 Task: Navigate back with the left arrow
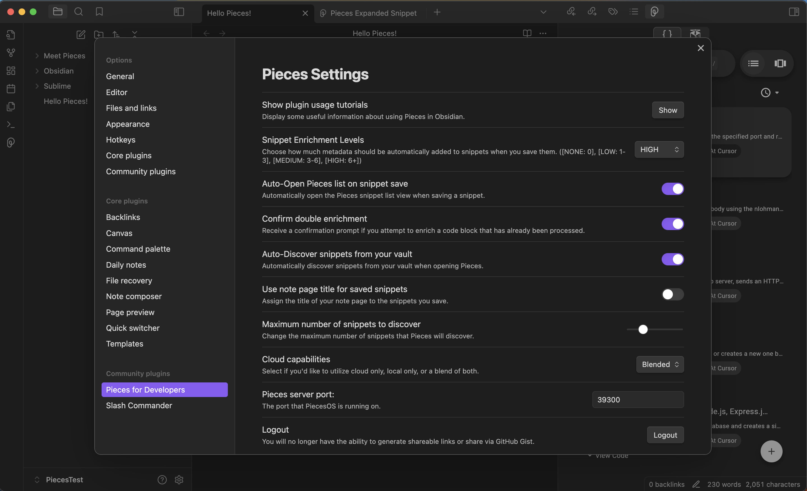point(206,33)
